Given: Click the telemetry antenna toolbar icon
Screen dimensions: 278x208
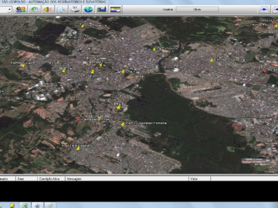Looking at the screenshot, I should coord(75,9).
